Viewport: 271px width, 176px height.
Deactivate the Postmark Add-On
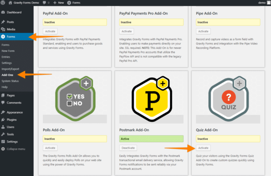point(128,148)
